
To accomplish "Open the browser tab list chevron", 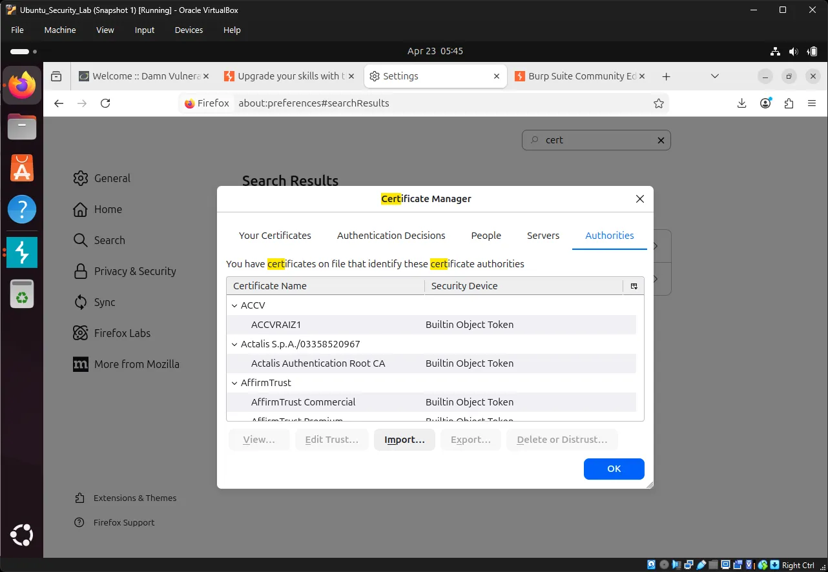I will coord(715,76).
